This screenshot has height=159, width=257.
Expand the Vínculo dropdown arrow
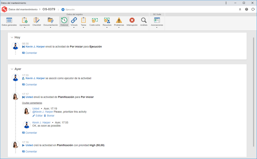coord(74,28)
